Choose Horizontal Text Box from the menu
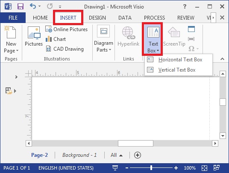Viewport: 229px width, 173px height. [x=178, y=60]
